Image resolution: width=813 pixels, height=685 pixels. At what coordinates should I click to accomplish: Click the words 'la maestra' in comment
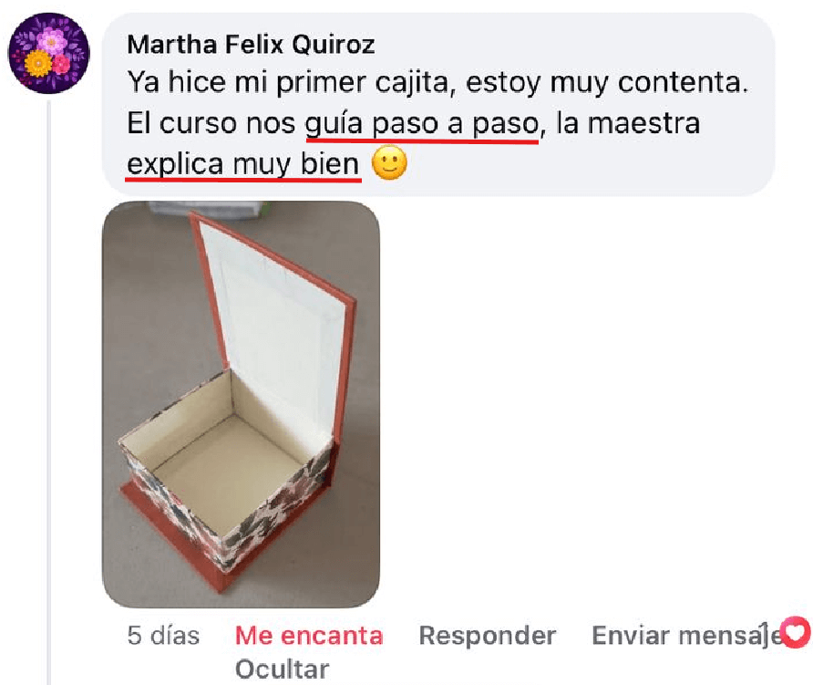pyautogui.click(x=627, y=123)
